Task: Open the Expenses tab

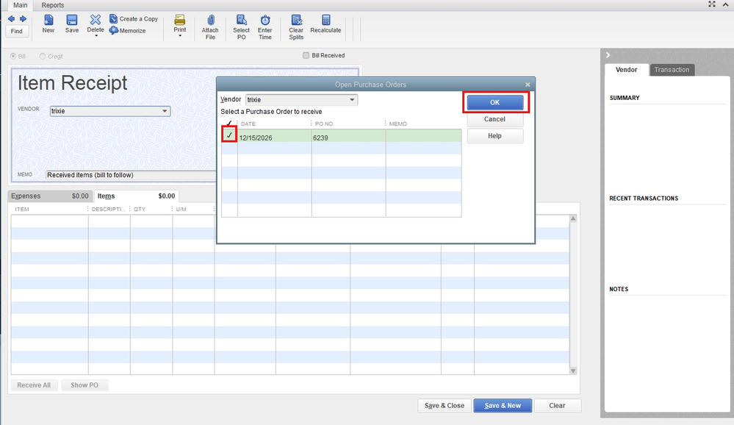Action: click(50, 196)
